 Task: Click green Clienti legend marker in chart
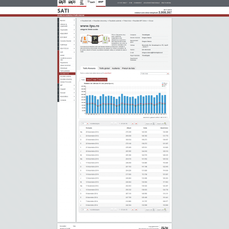click(162, 86)
